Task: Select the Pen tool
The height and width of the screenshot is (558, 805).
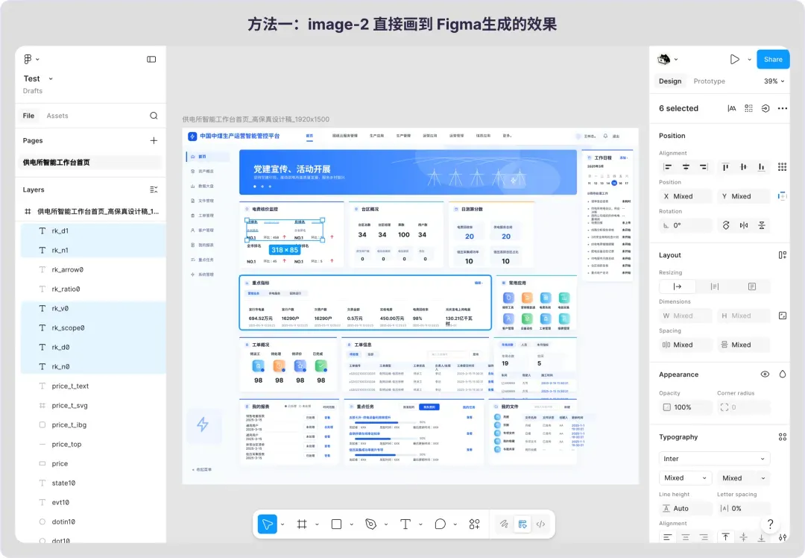Action: tap(370, 524)
